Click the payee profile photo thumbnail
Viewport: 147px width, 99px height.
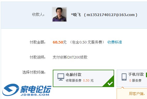point(60,15)
